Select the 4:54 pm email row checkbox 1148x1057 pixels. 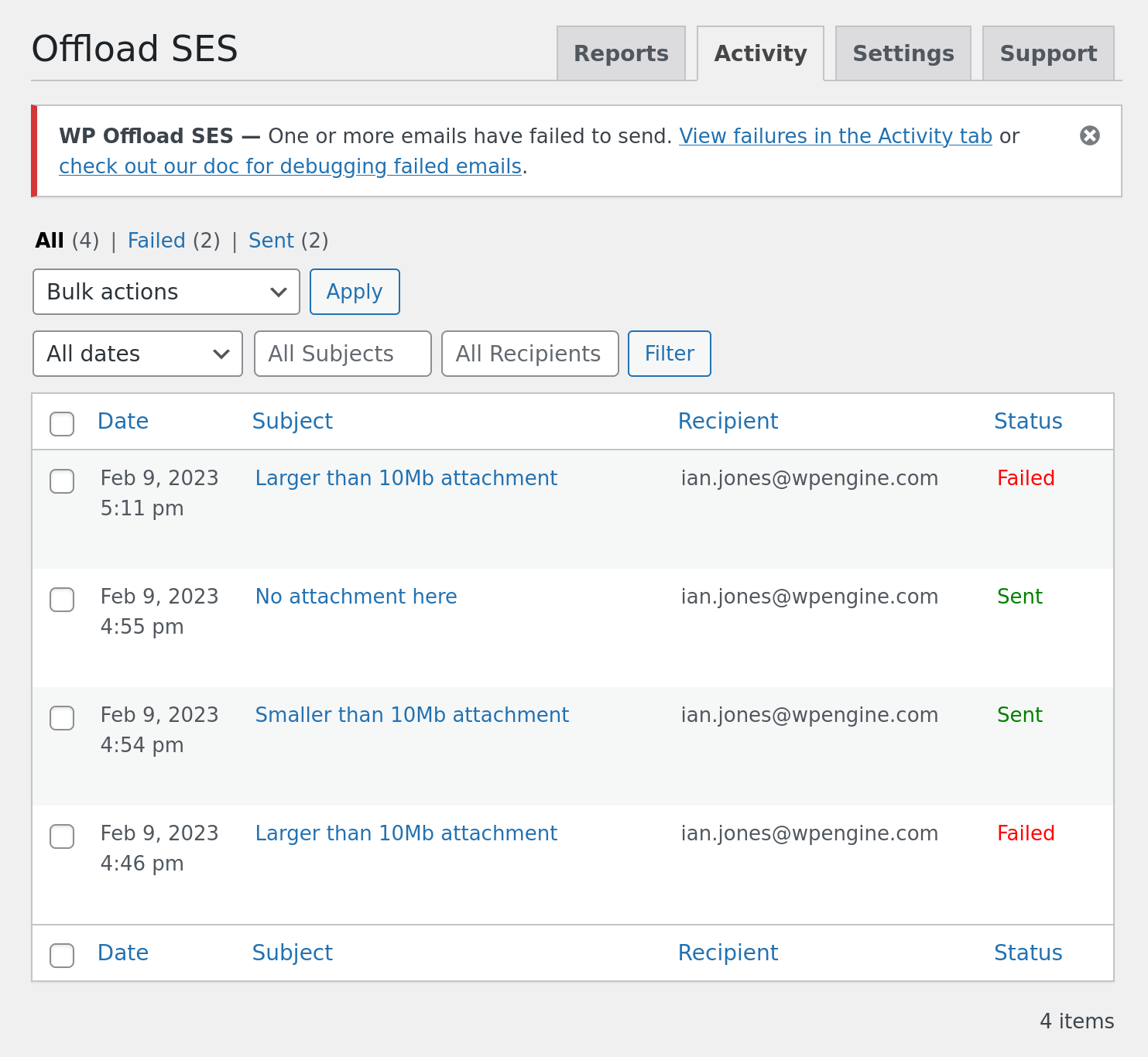pos(62,718)
